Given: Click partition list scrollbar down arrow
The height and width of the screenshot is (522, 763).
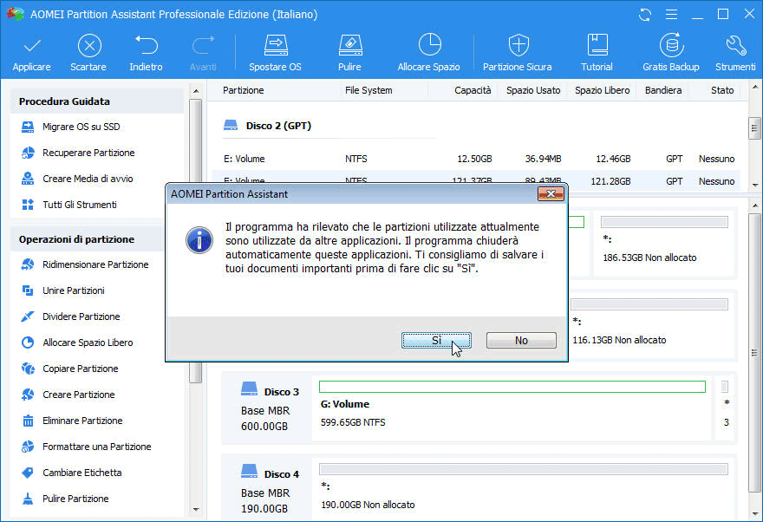Looking at the screenshot, I should 754,185.
